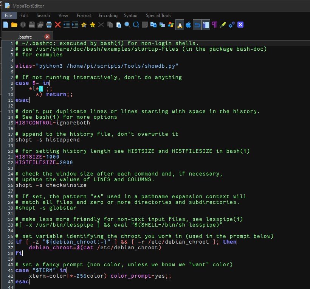The width and height of the screenshot is (310, 289).
Task: Open the File menu
Action: coord(8,16)
